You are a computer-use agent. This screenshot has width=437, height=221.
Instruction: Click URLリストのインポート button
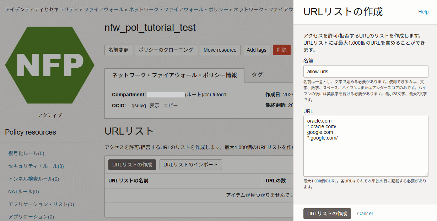click(191, 165)
